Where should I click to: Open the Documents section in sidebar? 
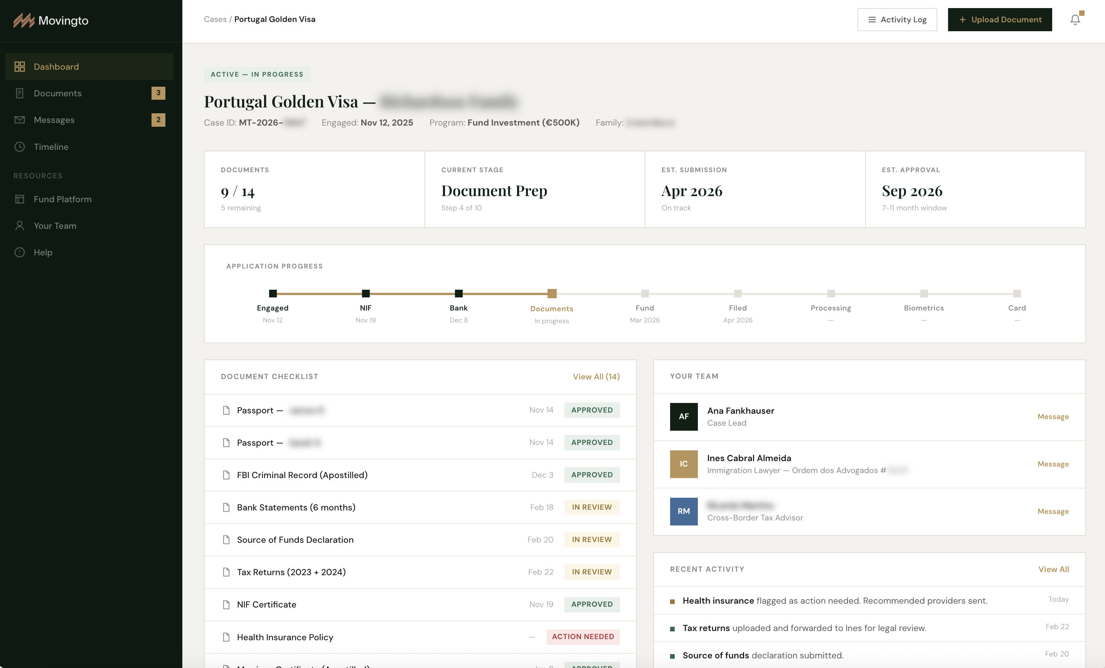click(x=58, y=93)
